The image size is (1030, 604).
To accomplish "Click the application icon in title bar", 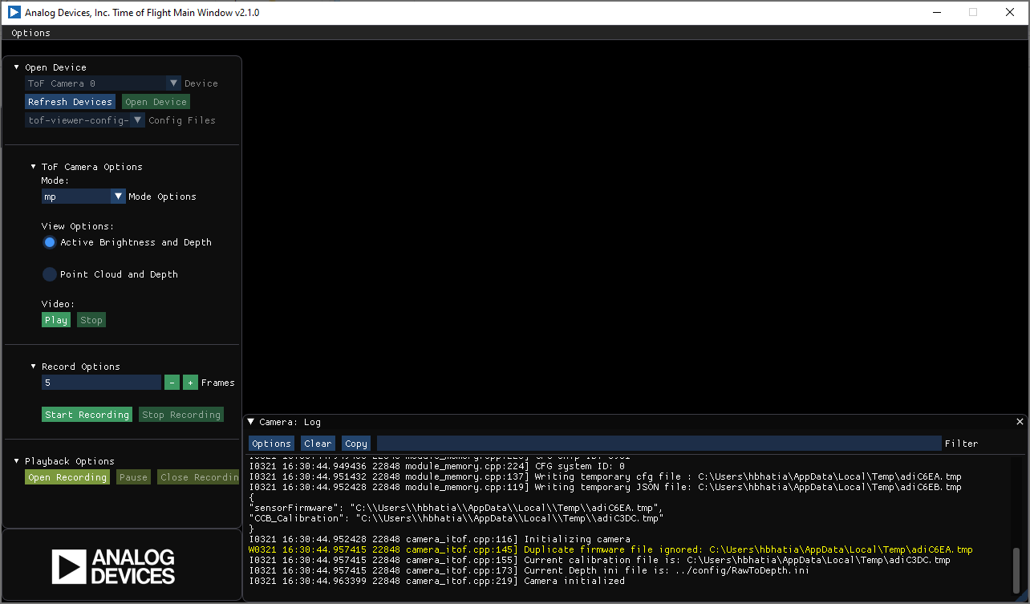I will [14, 13].
